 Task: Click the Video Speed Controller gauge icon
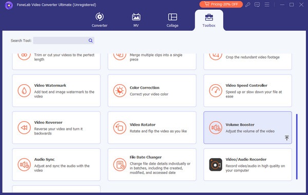click(x=216, y=90)
